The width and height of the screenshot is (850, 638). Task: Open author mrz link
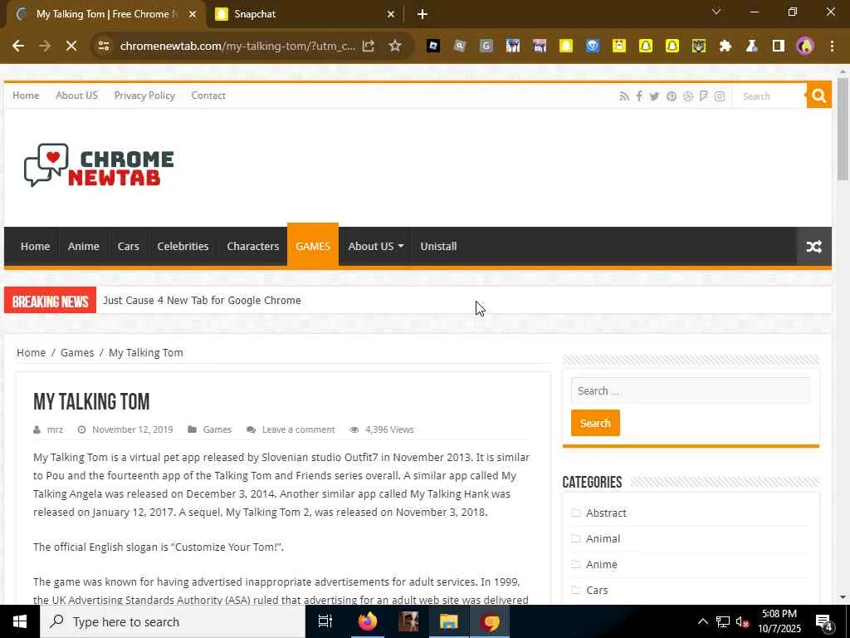55,429
